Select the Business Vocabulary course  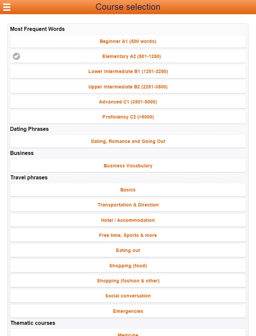[x=128, y=166]
